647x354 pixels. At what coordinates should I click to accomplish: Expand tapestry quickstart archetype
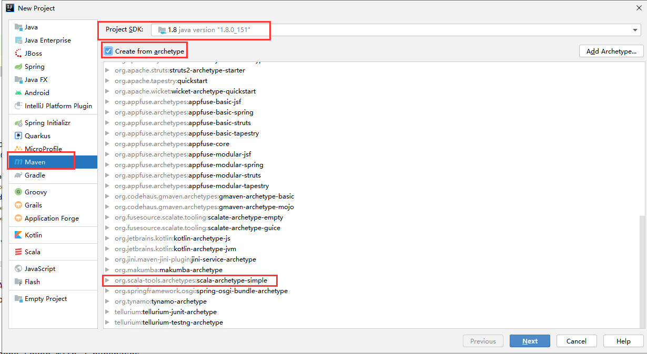click(x=107, y=81)
